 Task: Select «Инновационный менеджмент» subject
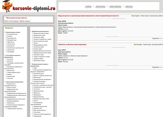[42, 79]
